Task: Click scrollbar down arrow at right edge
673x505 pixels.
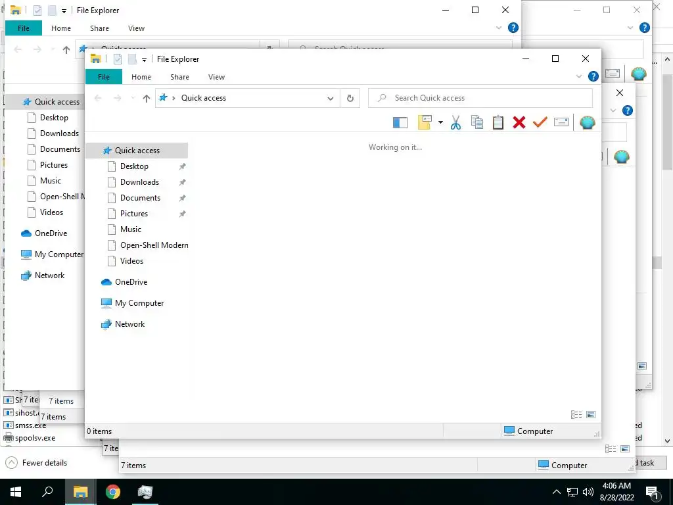Action: [x=668, y=441]
